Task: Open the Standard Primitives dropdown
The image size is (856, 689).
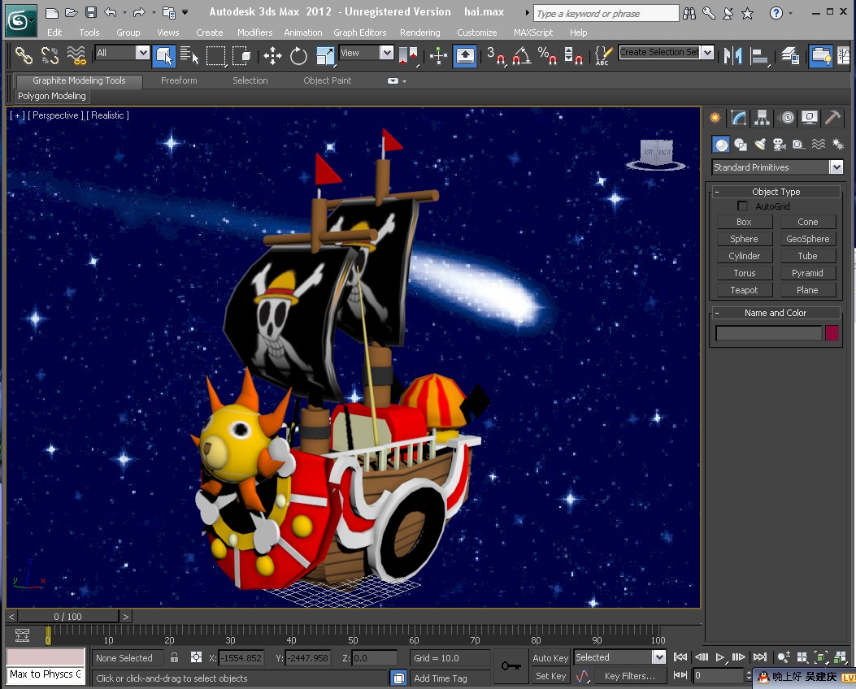Action: (x=836, y=167)
